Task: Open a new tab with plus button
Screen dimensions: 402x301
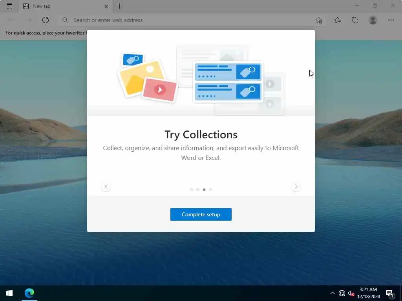Action: 119,6
